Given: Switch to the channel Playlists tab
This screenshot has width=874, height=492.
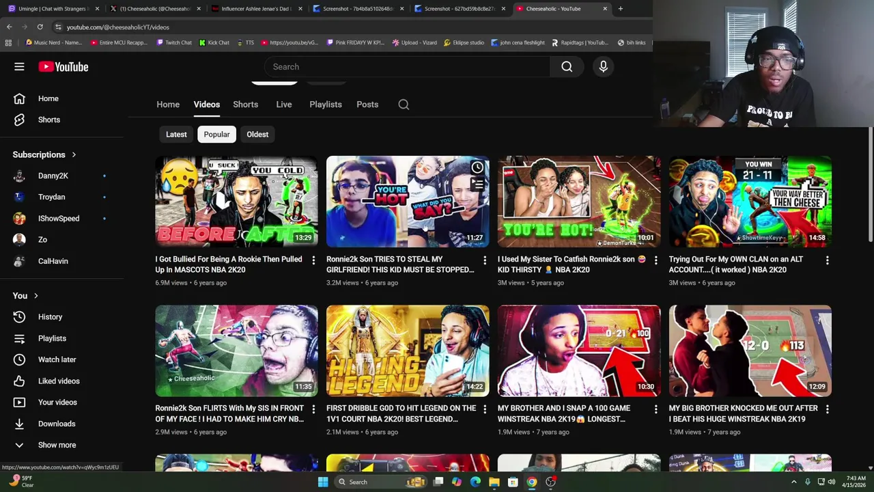Looking at the screenshot, I should [326, 105].
